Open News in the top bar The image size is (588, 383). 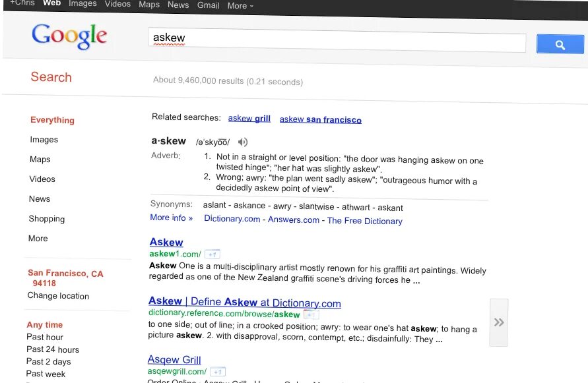tap(178, 5)
